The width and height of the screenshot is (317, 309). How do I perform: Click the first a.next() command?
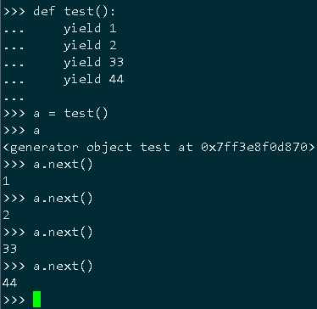[x=63, y=165]
